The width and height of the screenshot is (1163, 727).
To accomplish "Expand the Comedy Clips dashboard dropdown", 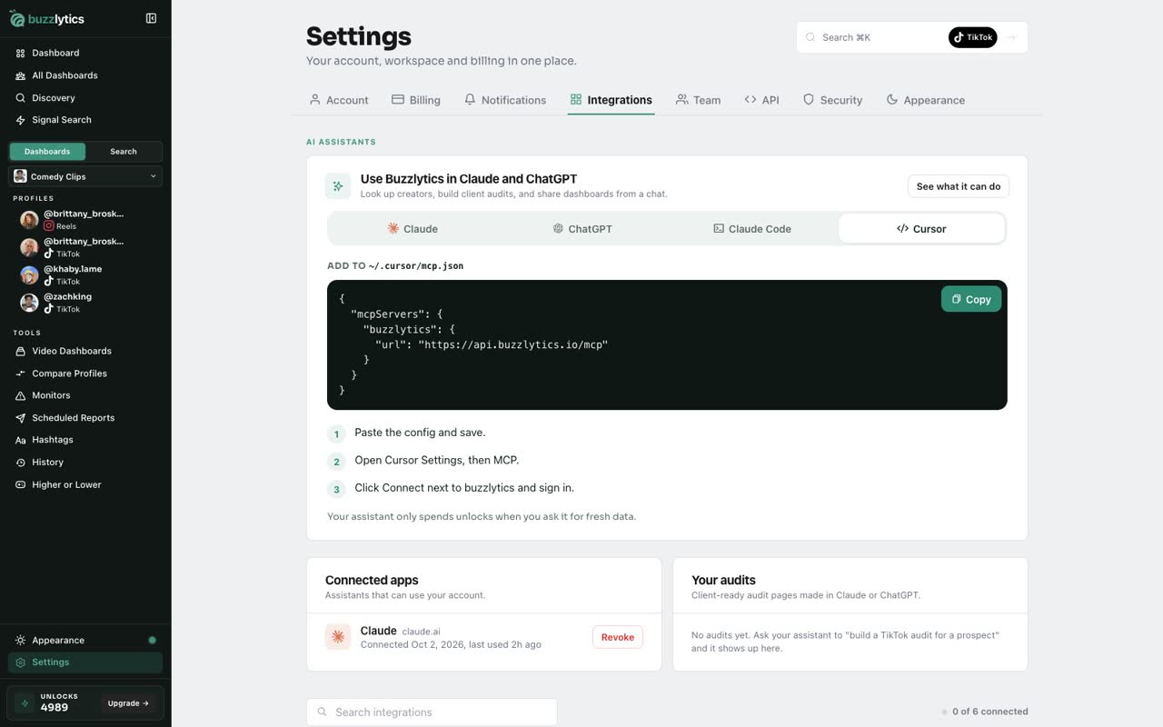I will pos(85,176).
